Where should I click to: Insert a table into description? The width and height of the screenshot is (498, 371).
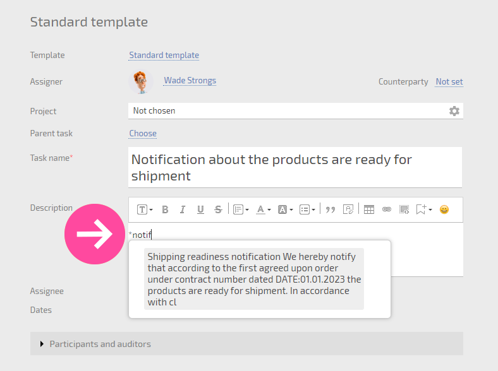[x=368, y=209]
